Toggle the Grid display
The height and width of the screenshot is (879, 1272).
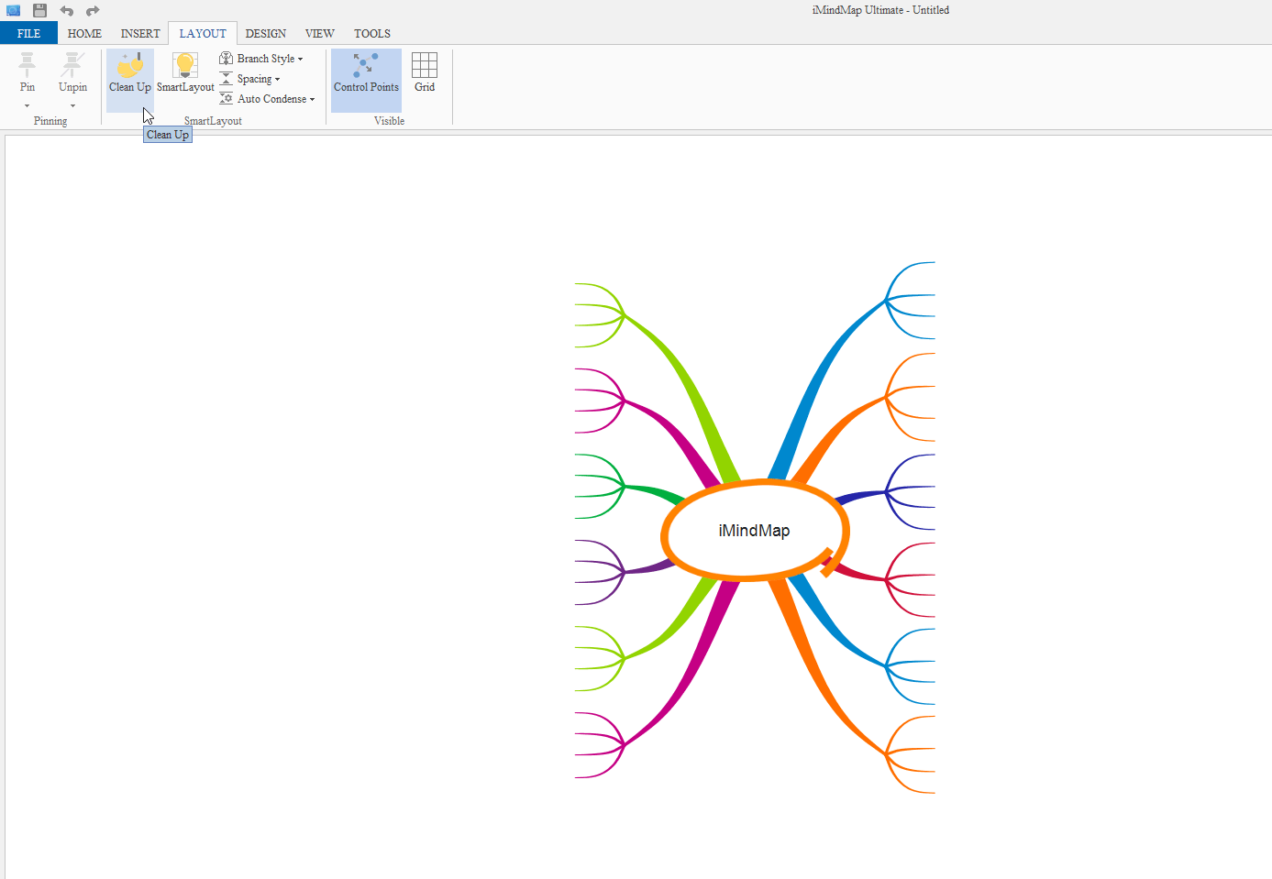(x=425, y=73)
